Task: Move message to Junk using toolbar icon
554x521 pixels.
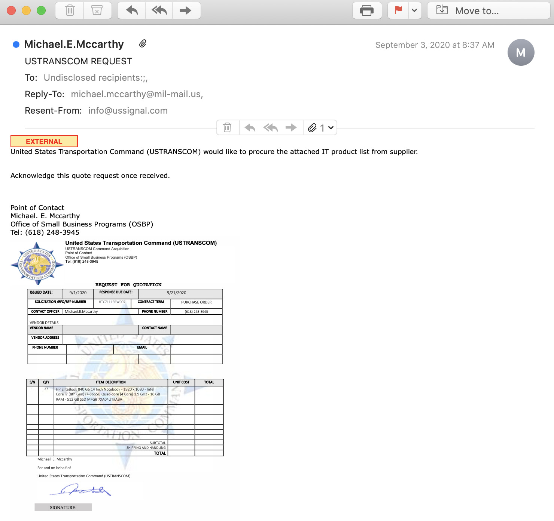Action: [97, 10]
